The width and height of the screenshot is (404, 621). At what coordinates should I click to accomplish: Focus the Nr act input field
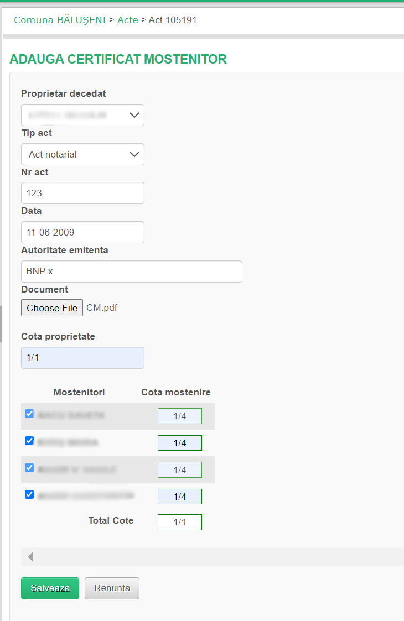[82, 194]
